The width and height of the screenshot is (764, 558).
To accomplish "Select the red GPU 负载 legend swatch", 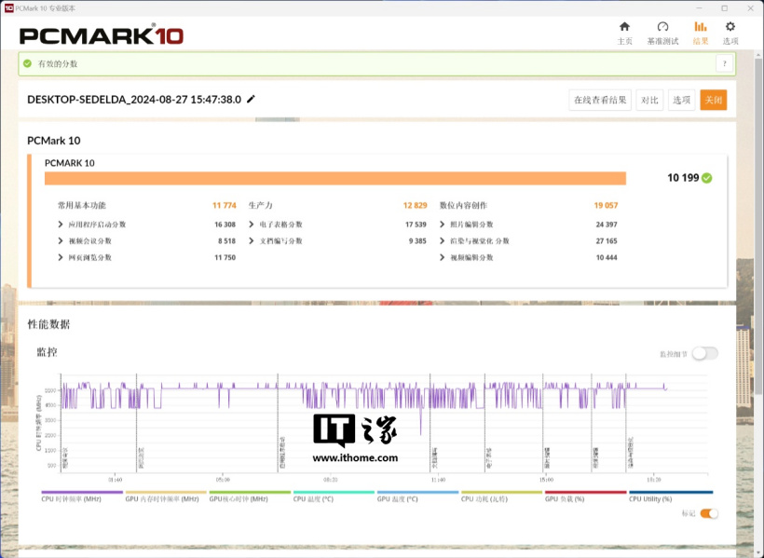I will tap(585, 493).
